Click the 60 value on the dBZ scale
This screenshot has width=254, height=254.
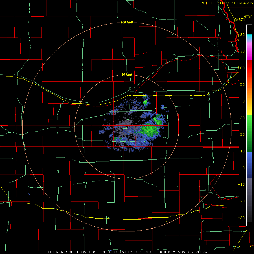[x=242, y=68]
